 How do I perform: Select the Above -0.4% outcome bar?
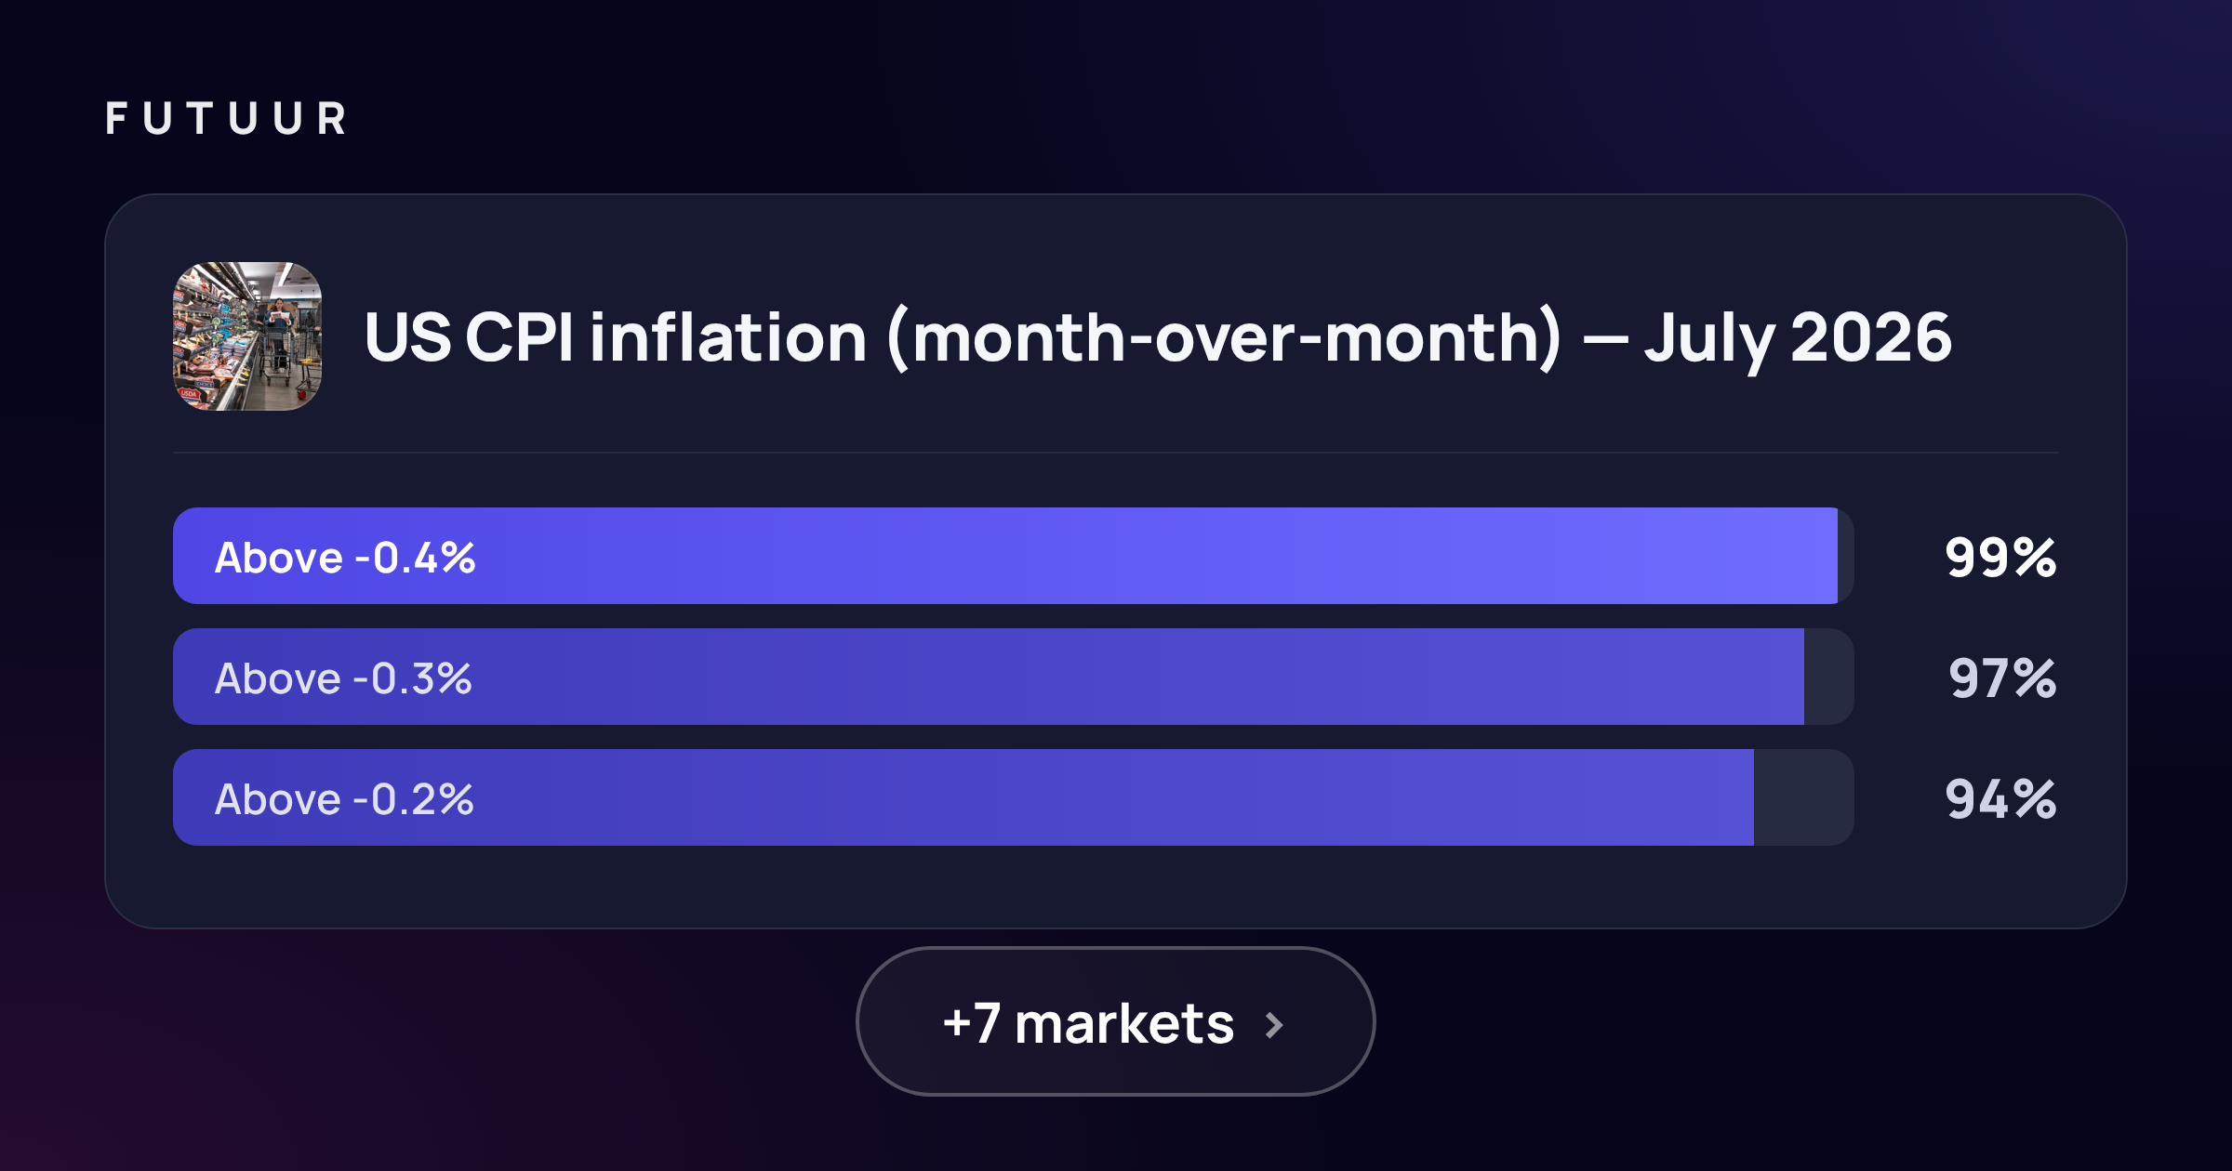click(x=1014, y=556)
